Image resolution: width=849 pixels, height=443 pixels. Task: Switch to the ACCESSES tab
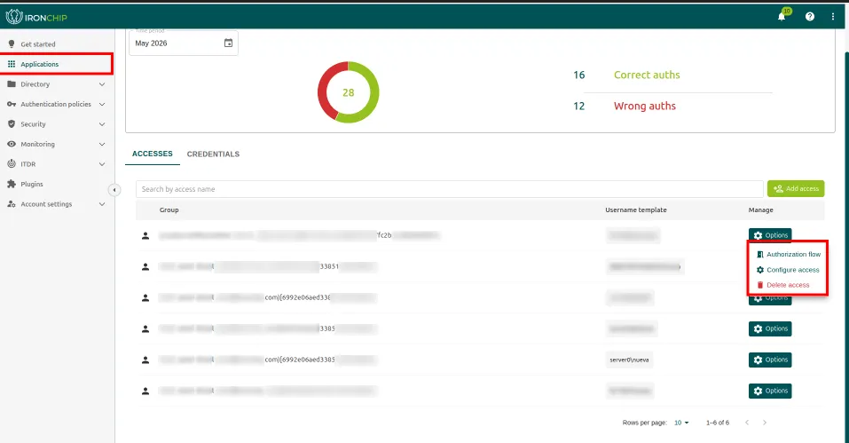pos(153,154)
